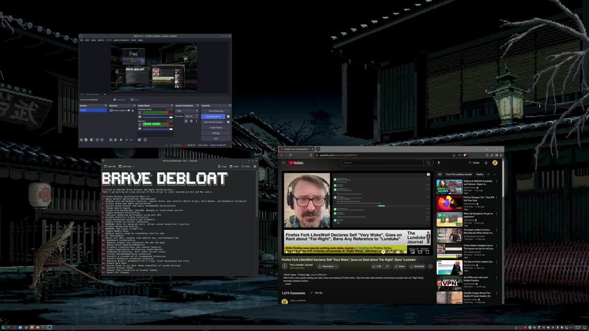
Task: Open the Sort by comments menu
Action: pos(316,293)
